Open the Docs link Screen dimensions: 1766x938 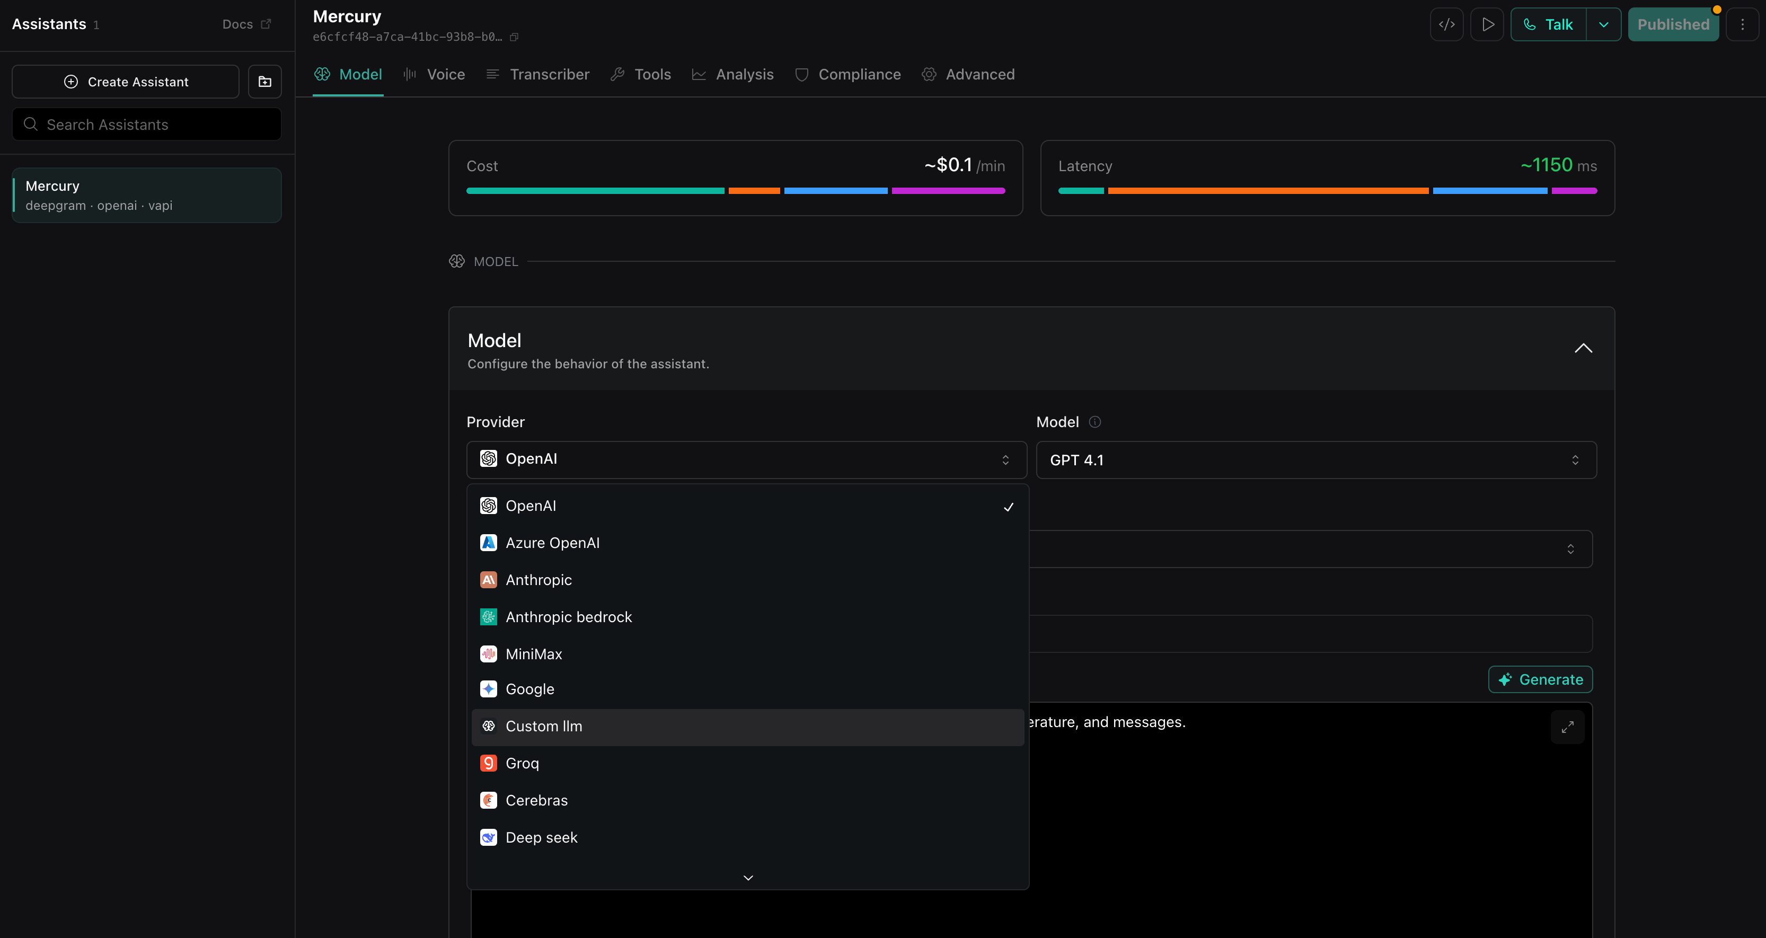point(247,24)
